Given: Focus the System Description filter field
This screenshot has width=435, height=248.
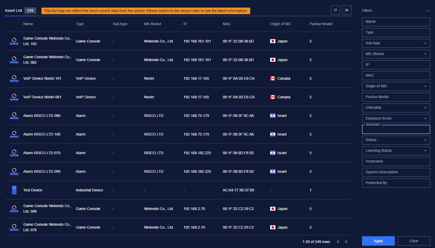Looking at the screenshot, I should pos(396,172).
